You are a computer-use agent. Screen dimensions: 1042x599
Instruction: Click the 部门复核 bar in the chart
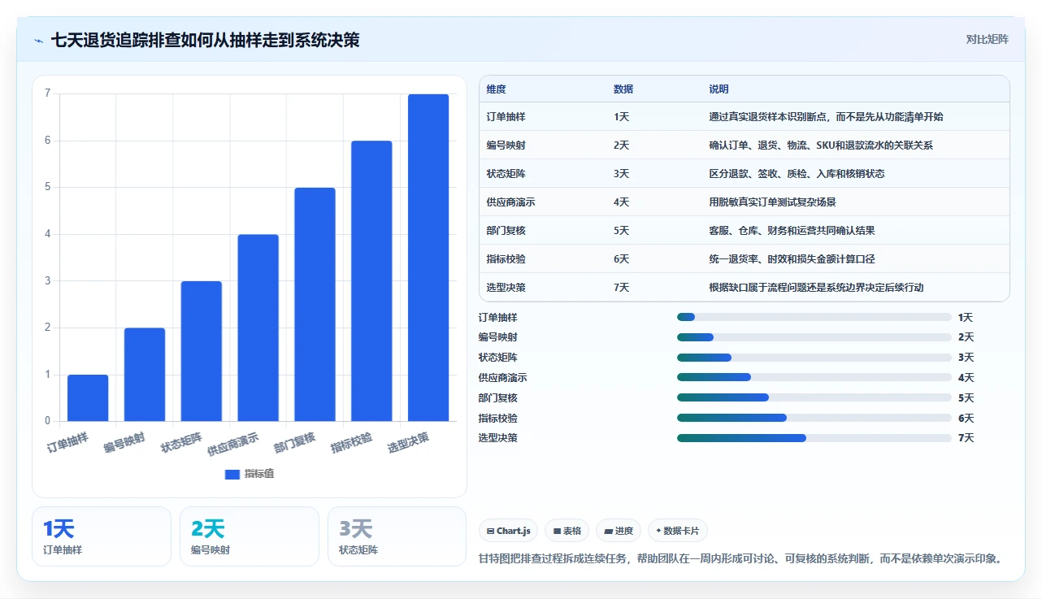coord(315,305)
